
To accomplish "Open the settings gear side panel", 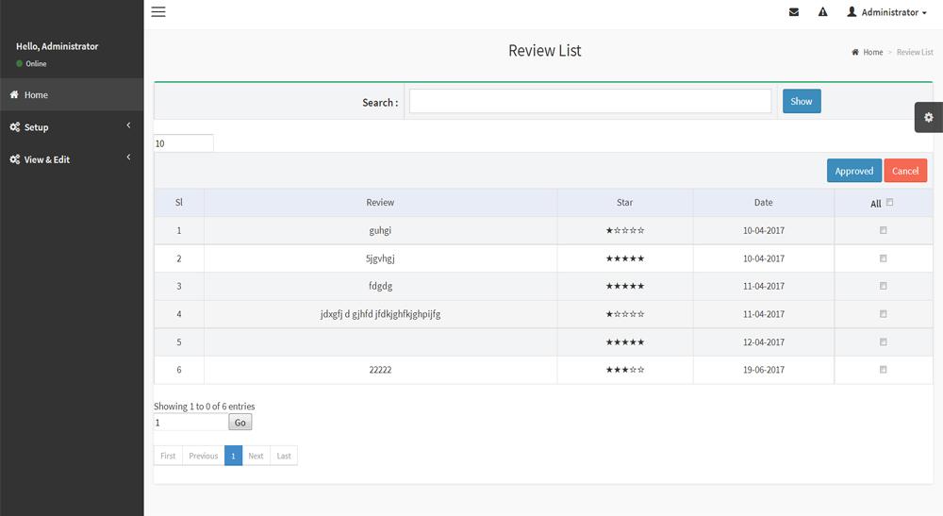I will (x=929, y=117).
